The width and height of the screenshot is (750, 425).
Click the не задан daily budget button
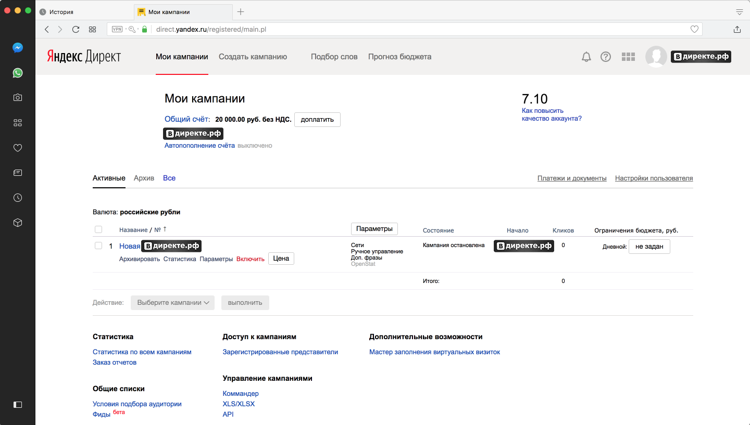pos(649,247)
